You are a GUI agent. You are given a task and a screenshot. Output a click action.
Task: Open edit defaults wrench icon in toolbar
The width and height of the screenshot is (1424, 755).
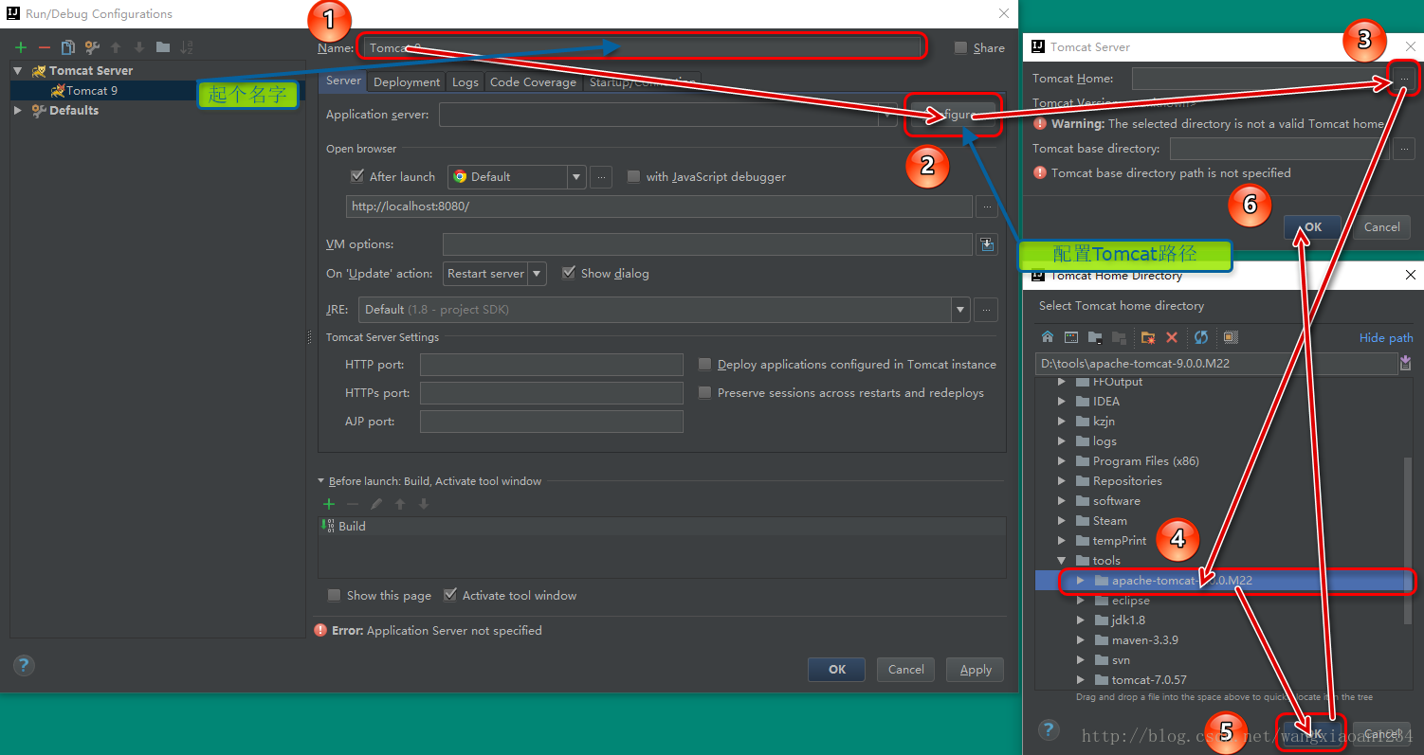(x=92, y=47)
